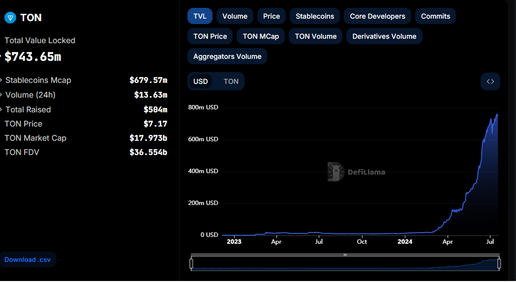Click the 800m USD axis label
This screenshot has height=282, width=516.
click(203, 107)
